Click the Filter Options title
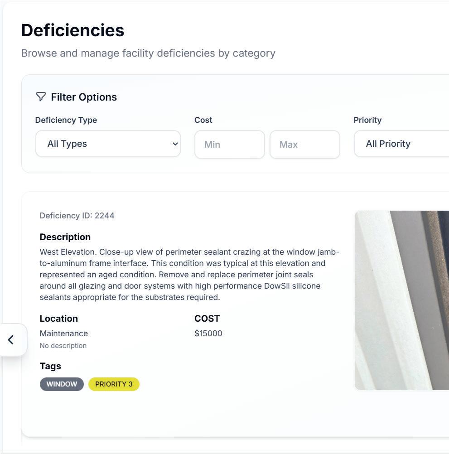449x454 pixels. [x=84, y=97]
